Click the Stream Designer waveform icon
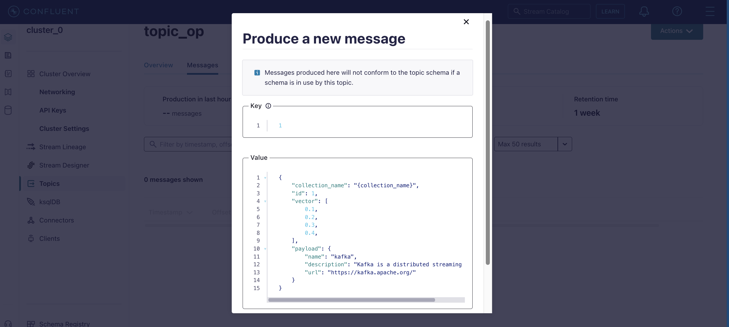This screenshot has width=729, height=327. pos(31,165)
